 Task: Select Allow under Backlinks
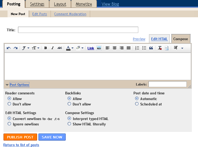tap(69, 98)
